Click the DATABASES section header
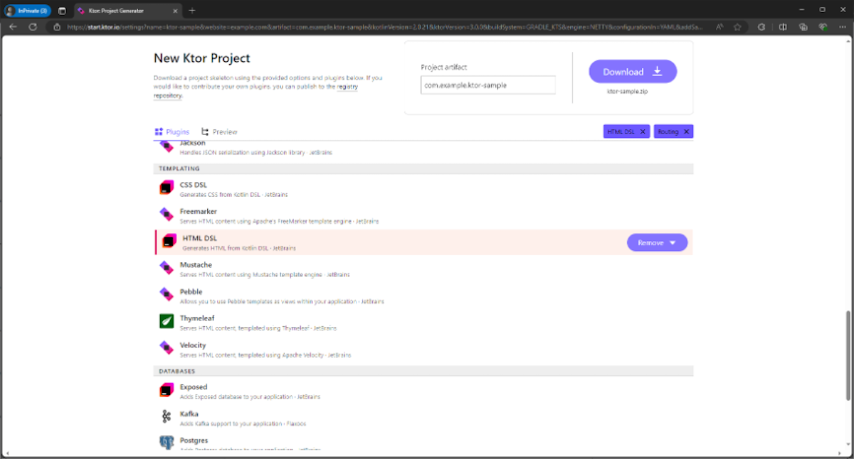 [423, 372]
